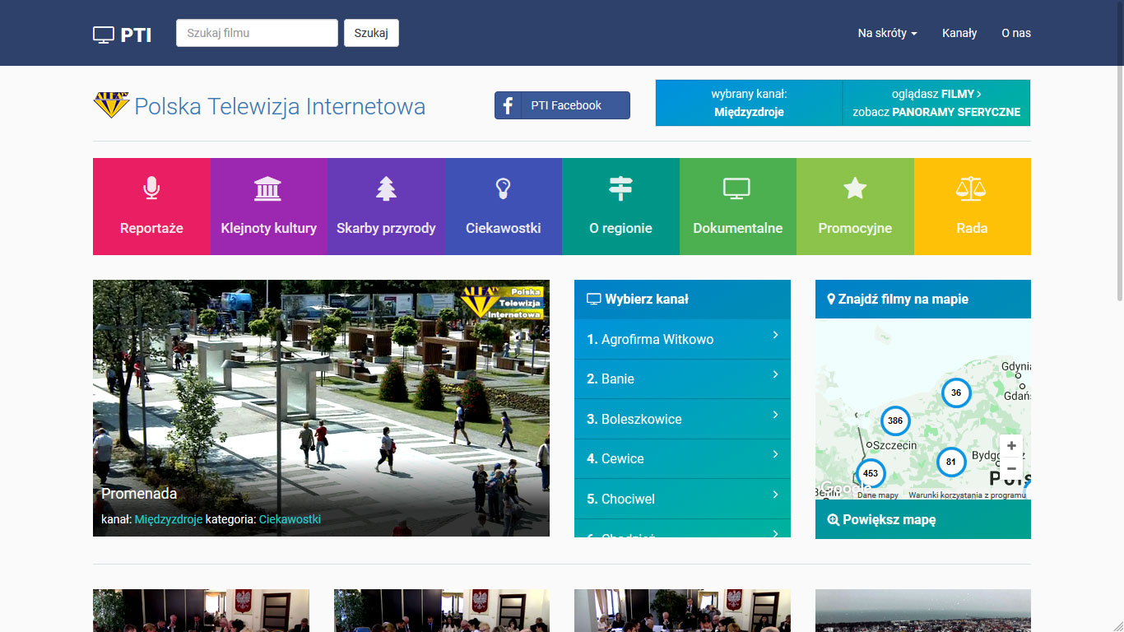Select the Ciekawostki lightbulb icon

[x=503, y=188]
